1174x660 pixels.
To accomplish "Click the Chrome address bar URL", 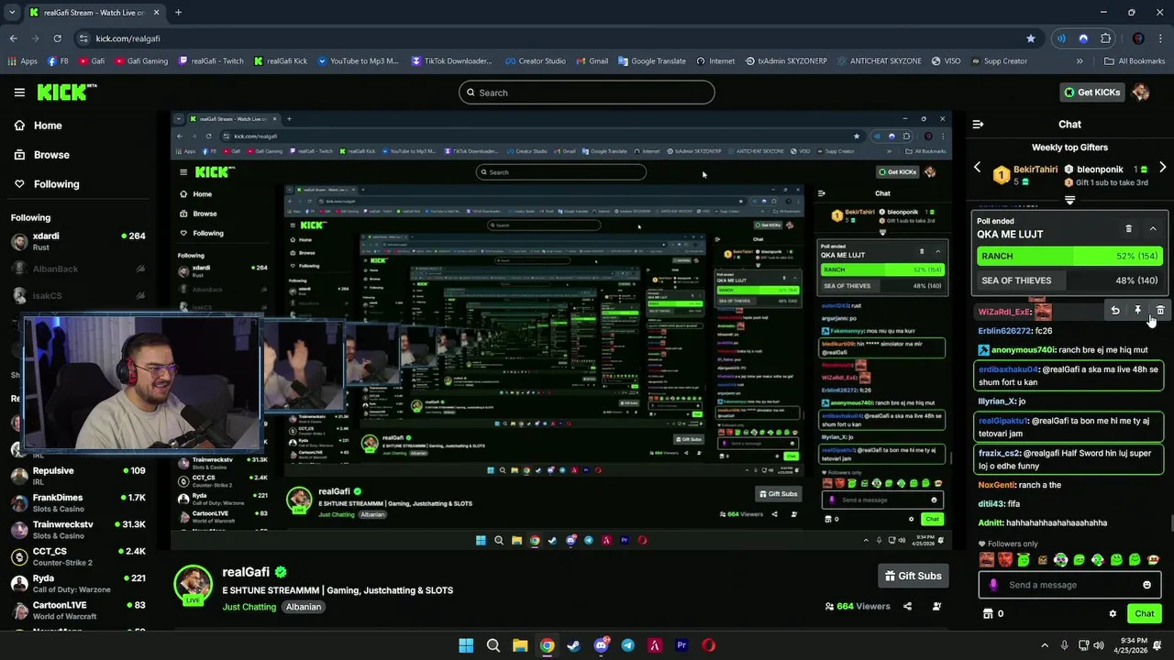I will click(x=127, y=38).
